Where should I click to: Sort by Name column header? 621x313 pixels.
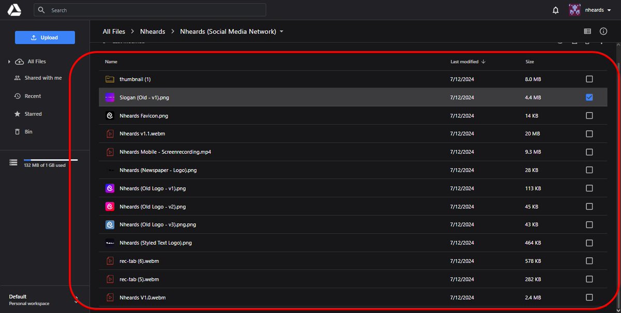point(111,62)
